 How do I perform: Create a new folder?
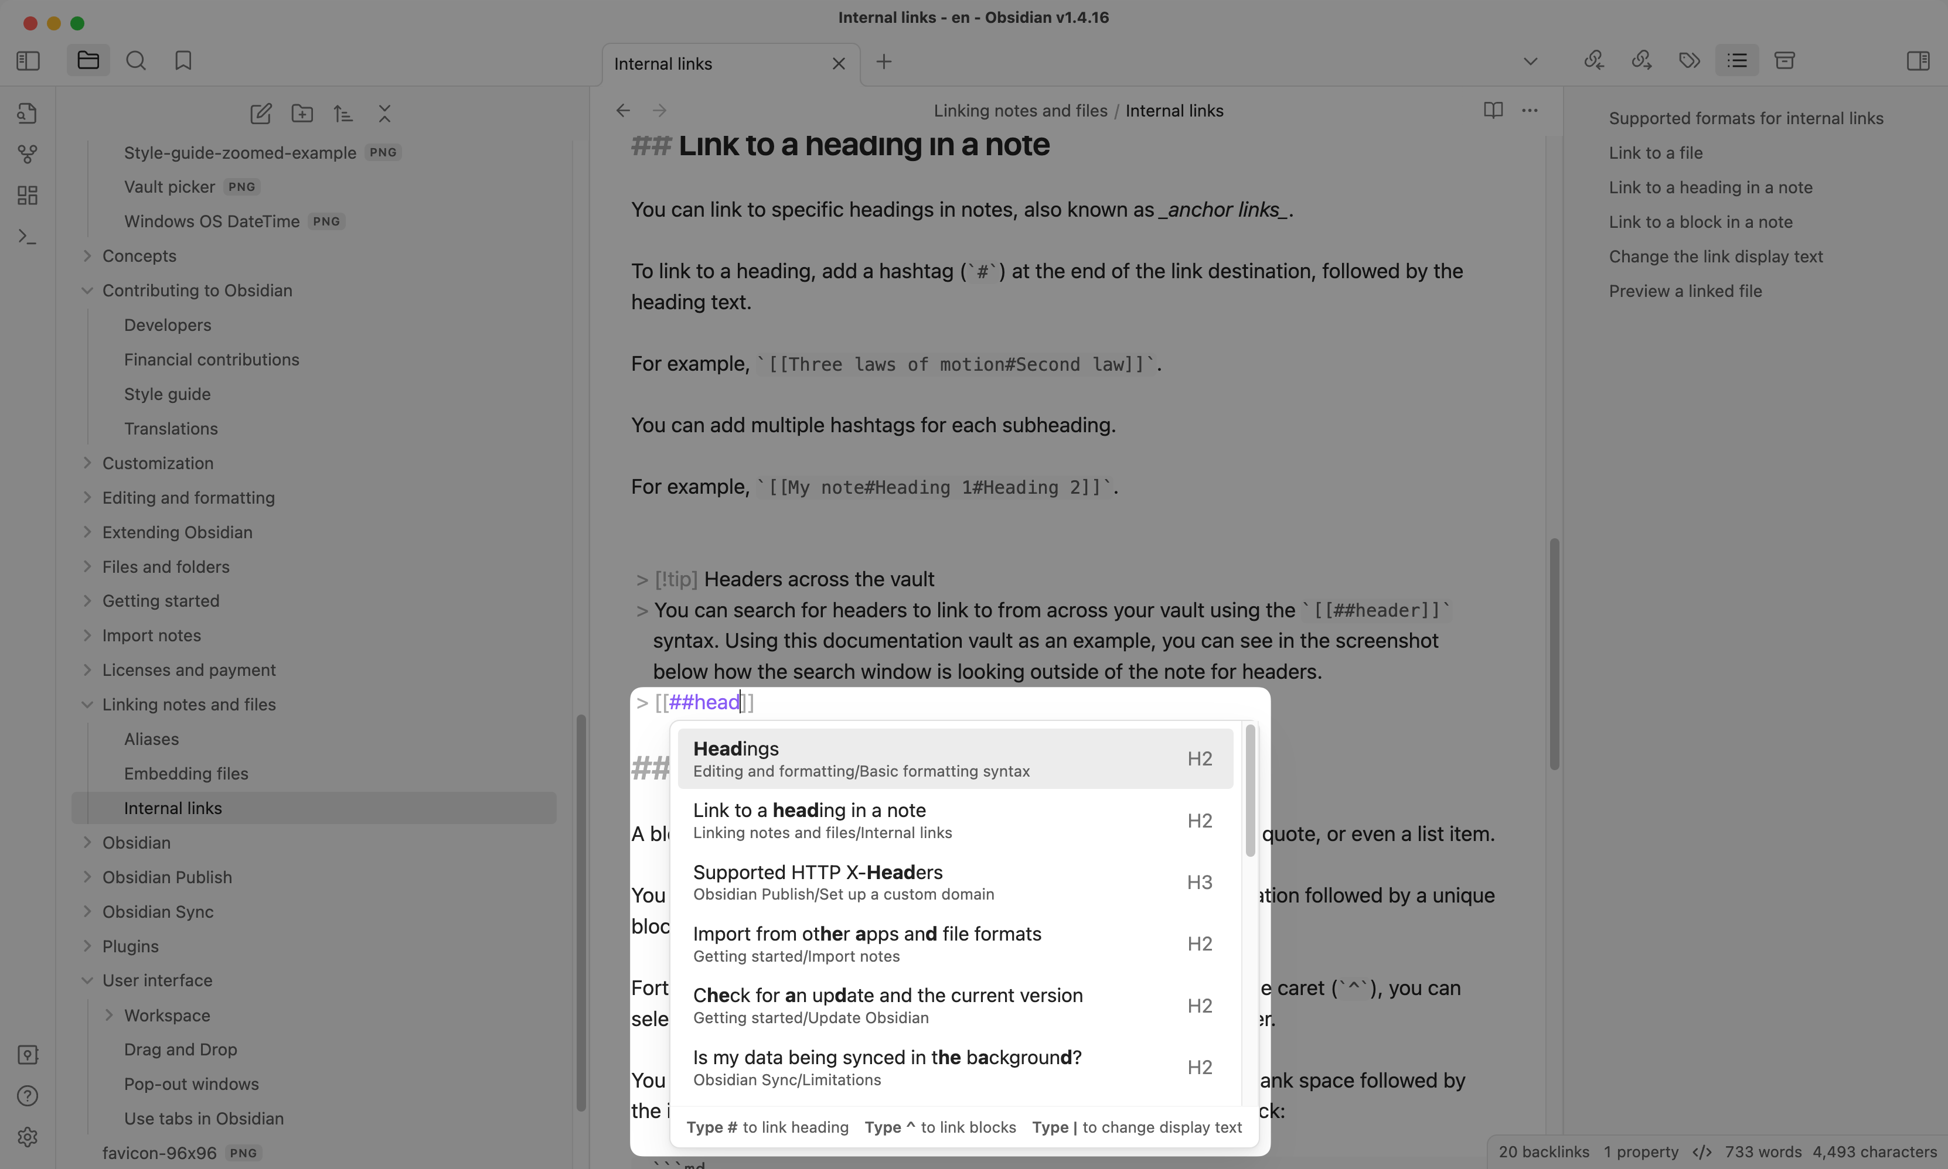click(x=302, y=114)
